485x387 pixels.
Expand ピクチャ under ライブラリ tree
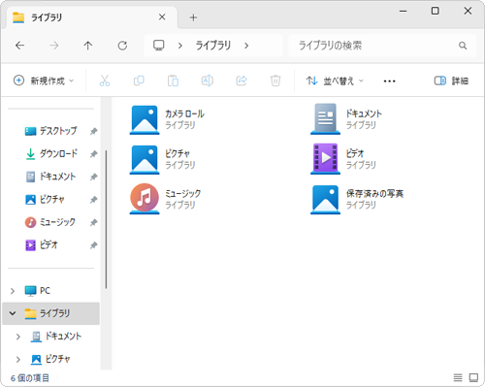(18, 359)
